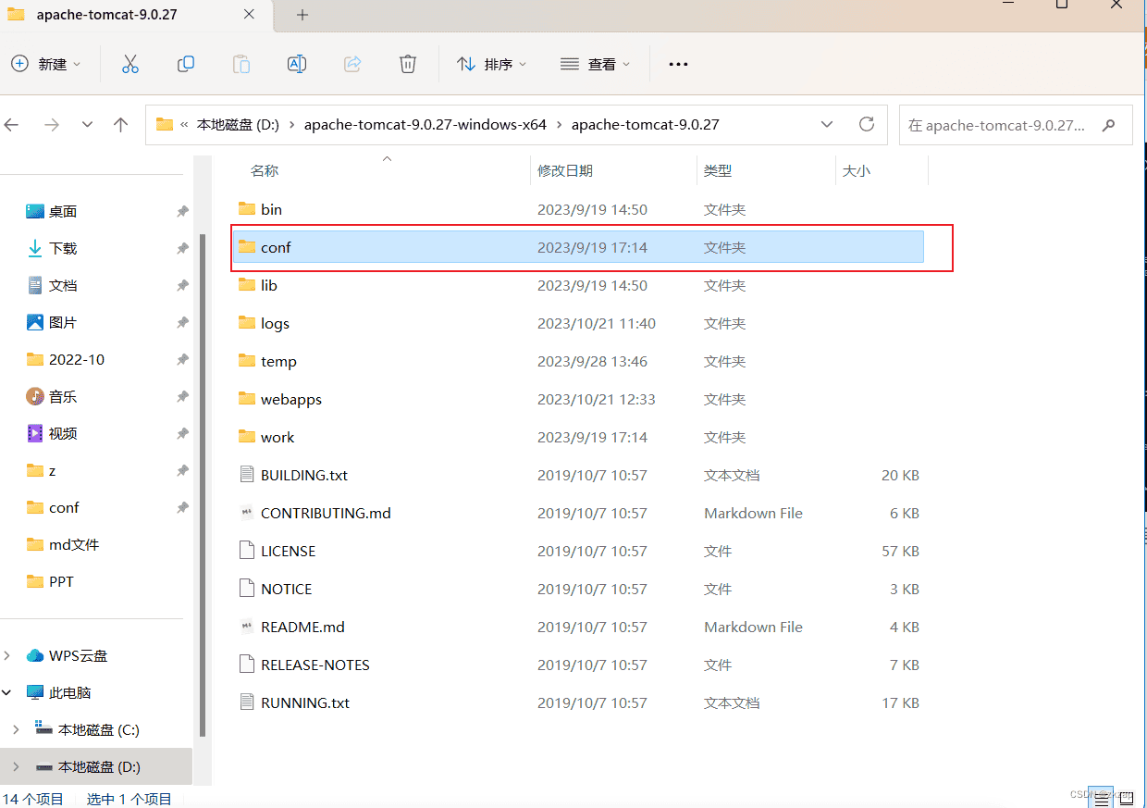Select the LICENSE file icon
The image size is (1147, 808).
[x=246, y=551]
